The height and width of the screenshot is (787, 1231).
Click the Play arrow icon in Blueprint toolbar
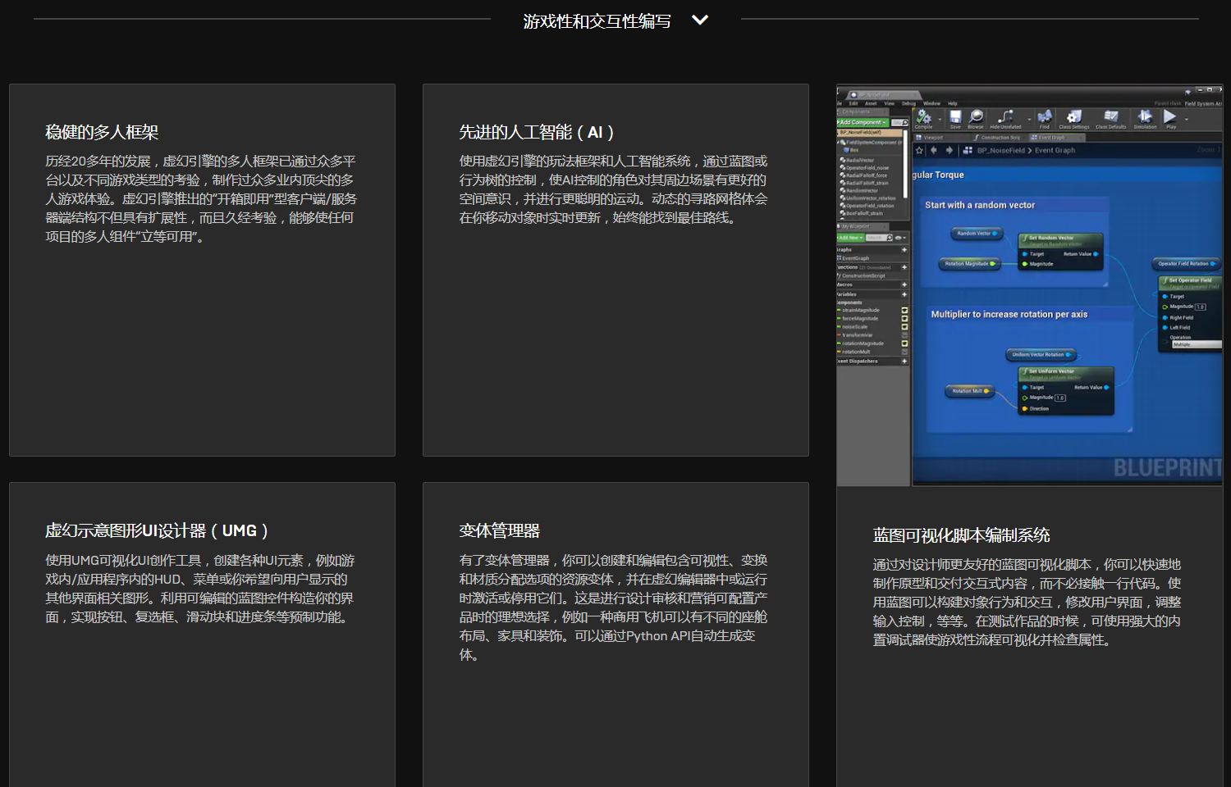click(1170, 116)
